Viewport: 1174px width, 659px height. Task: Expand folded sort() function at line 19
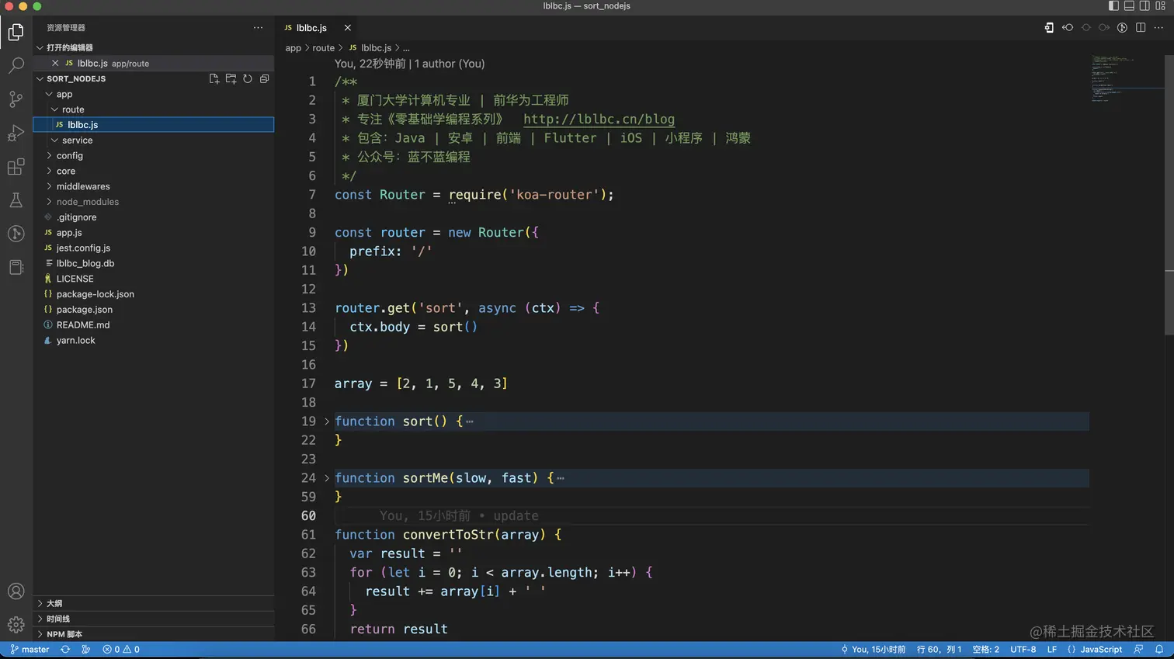pyautogui.click(x=326, y=421)
